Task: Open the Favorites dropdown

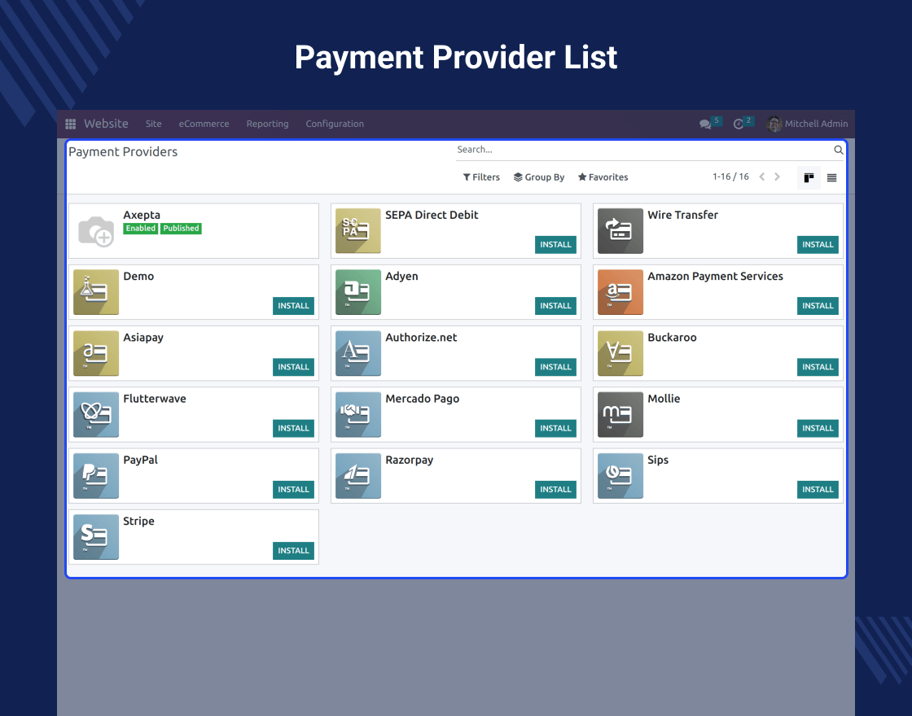Action: pyautogui.click(x=603, y=177)
